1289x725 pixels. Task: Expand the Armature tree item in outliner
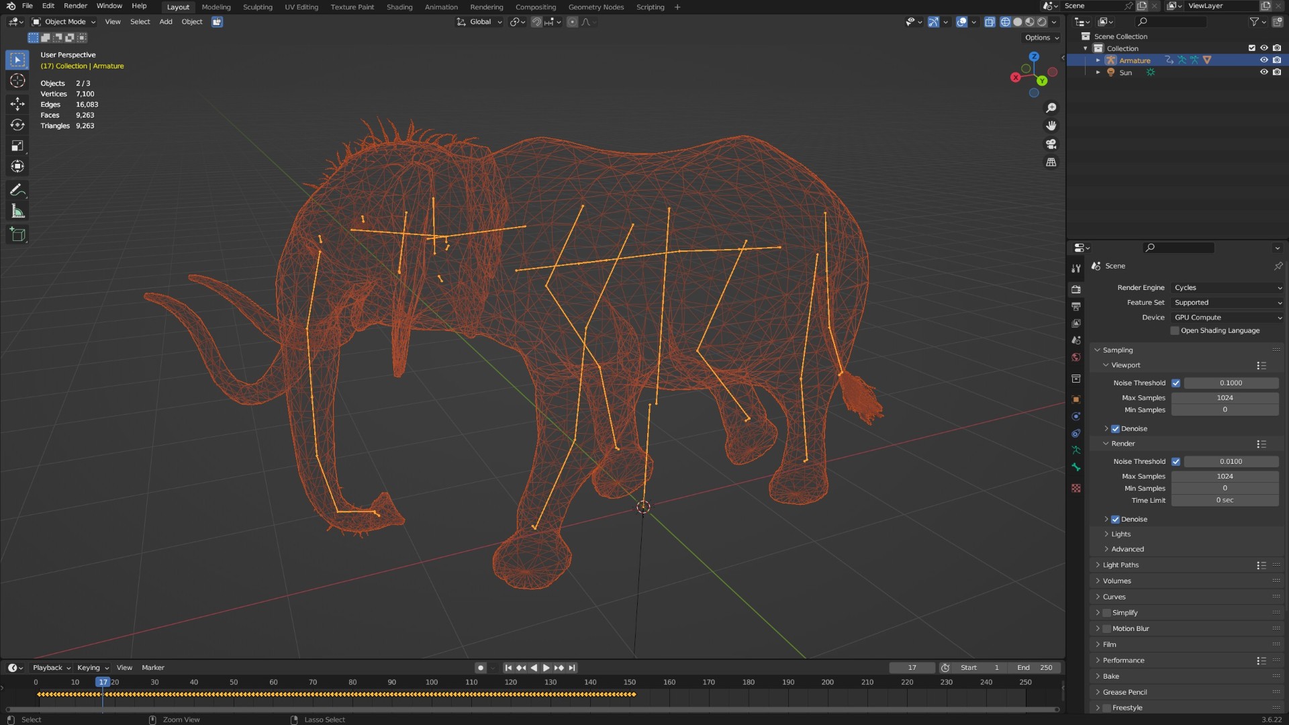click(x=1098, y=60)
